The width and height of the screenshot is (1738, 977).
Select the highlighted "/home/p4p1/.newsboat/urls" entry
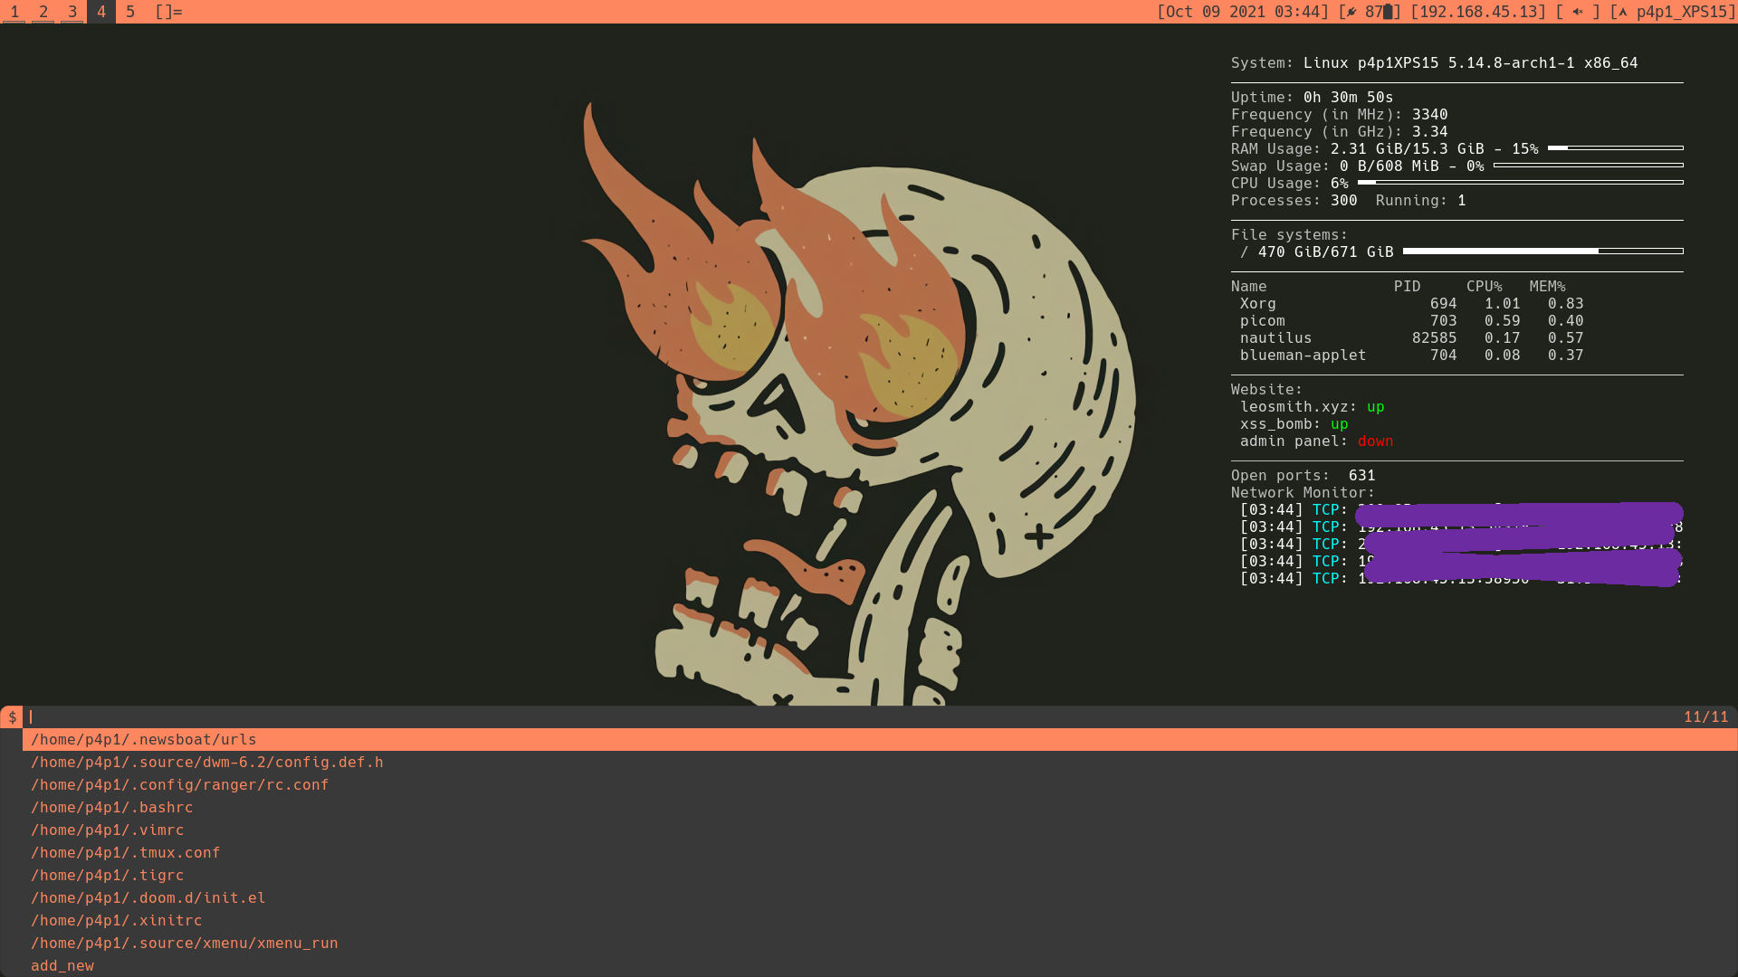point(142,739)
